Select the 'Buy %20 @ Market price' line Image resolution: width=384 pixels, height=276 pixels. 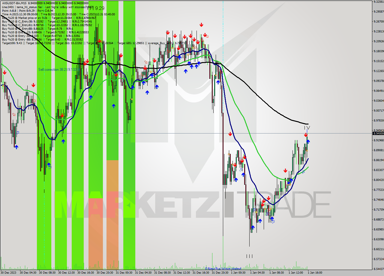[49, 18]
